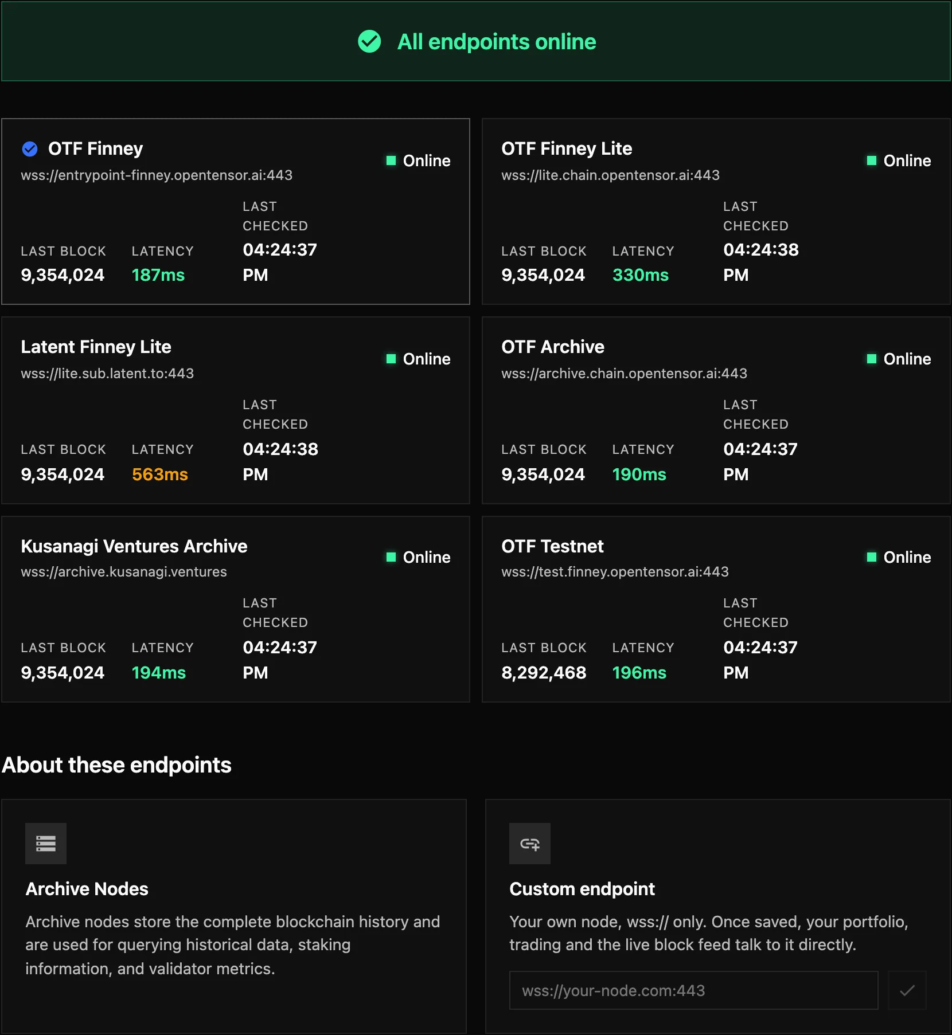Click the green checkmark icon in the status banner

(369, 41)
